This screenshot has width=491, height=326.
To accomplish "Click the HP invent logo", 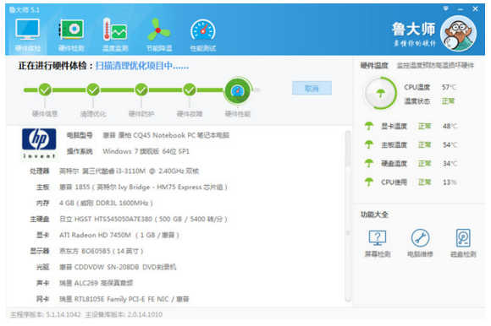I will (x=39, y=143).
